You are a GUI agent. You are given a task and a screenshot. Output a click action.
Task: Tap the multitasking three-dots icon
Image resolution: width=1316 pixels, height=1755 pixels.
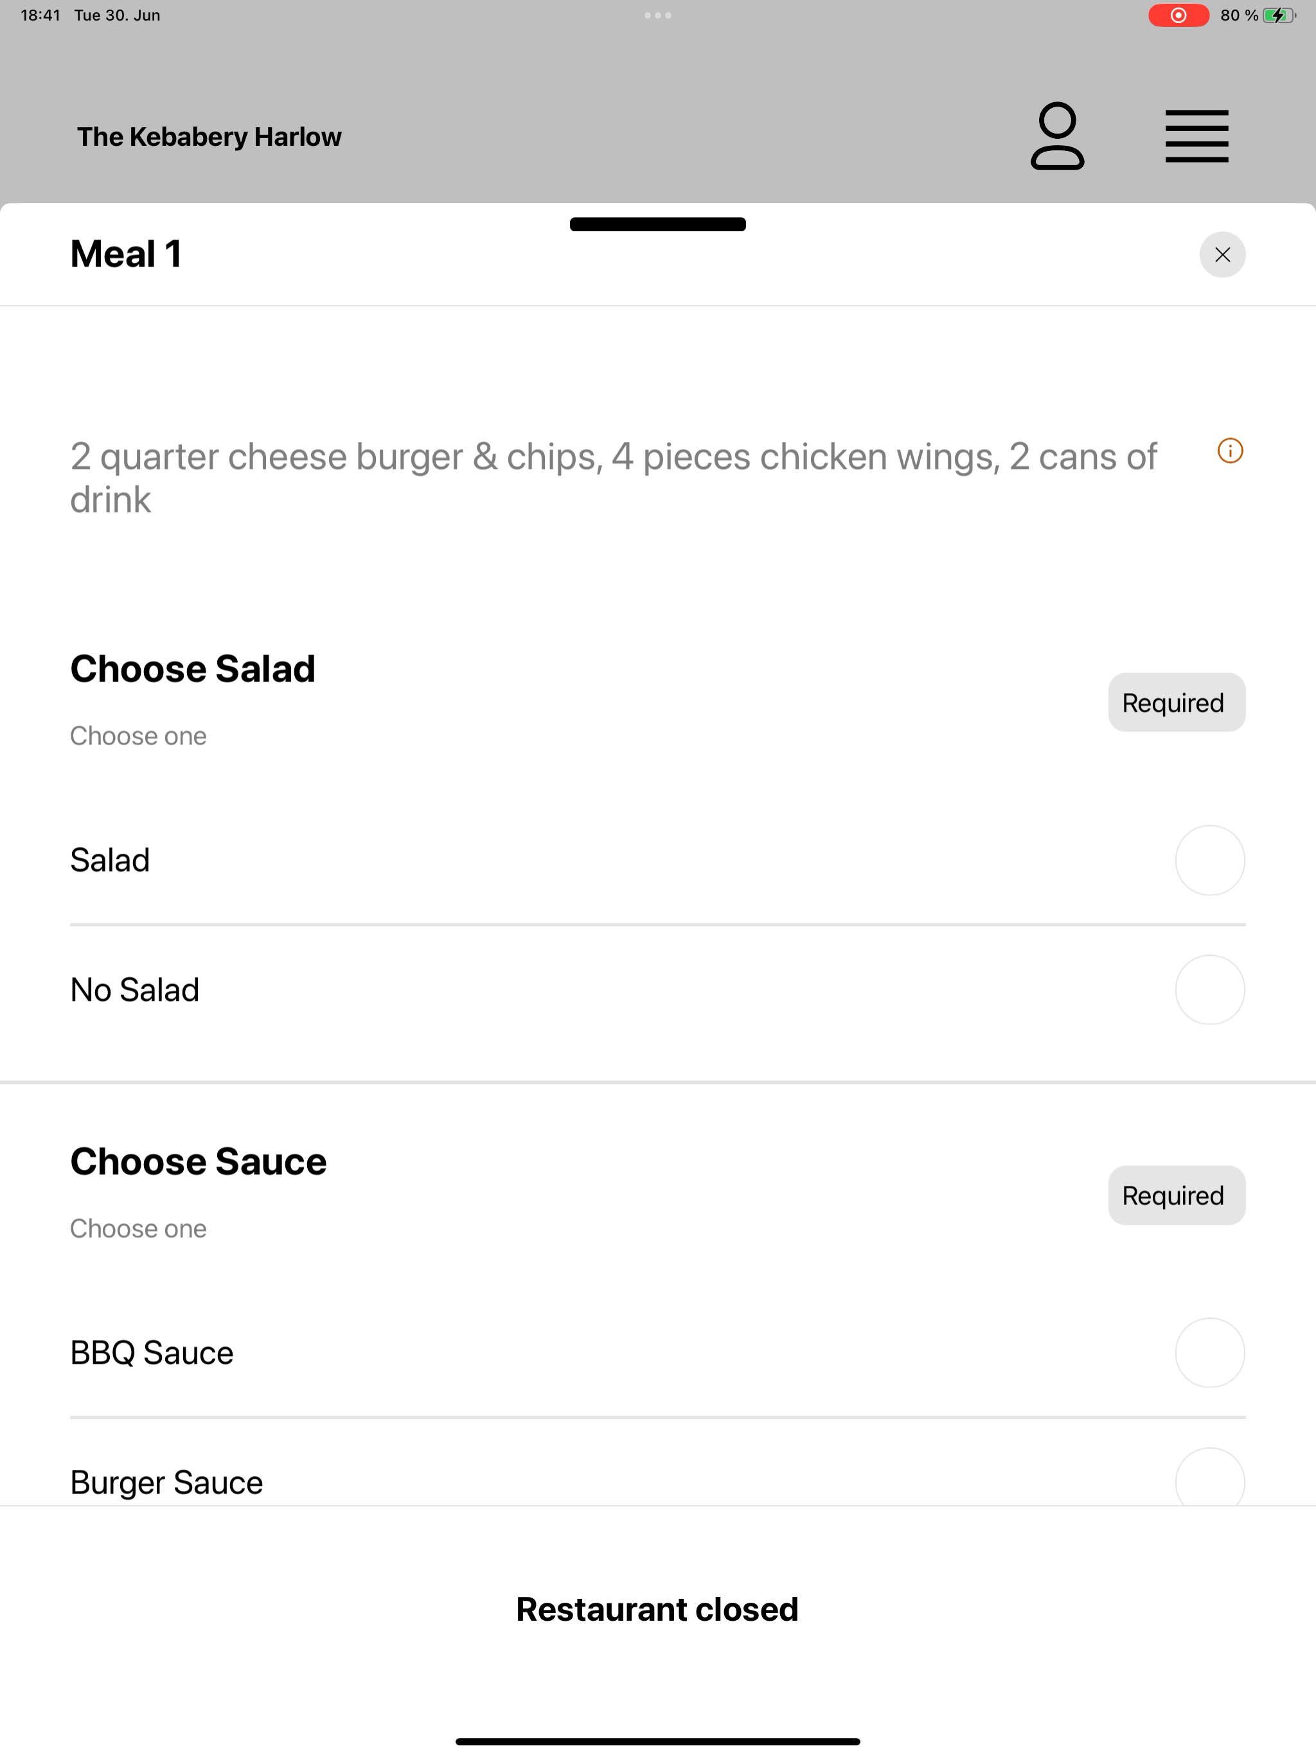658,15
